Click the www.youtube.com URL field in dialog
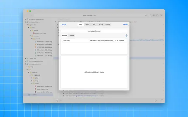The width and height of the screenshot is (188, 117). pyautogui.click(x=94, y=31)
